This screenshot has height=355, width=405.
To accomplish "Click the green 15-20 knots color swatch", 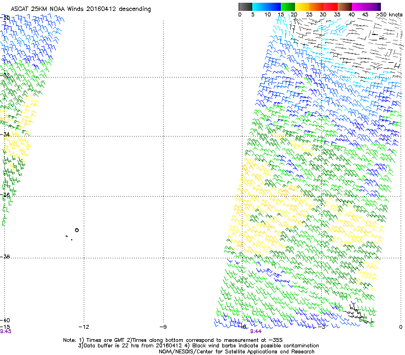I will (288, 7).
